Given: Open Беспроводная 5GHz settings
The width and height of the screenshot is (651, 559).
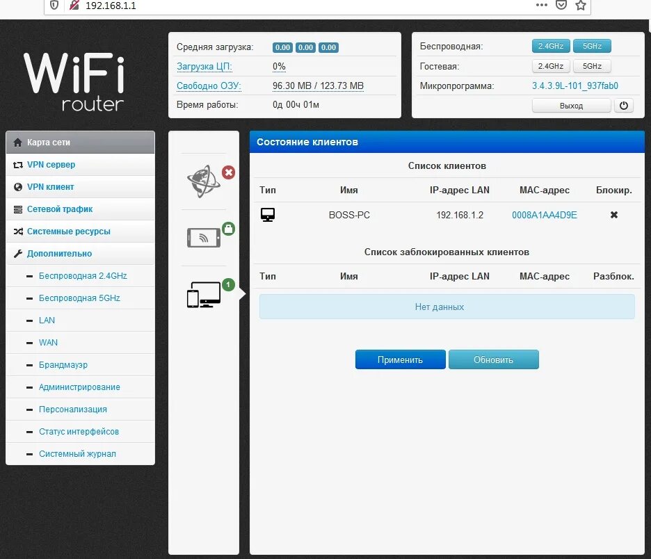Looking at the screenshot, I should (x=81, y=298).
